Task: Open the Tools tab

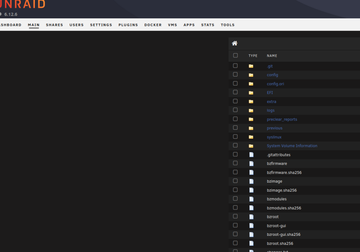Action: click(x=228, y=25)
